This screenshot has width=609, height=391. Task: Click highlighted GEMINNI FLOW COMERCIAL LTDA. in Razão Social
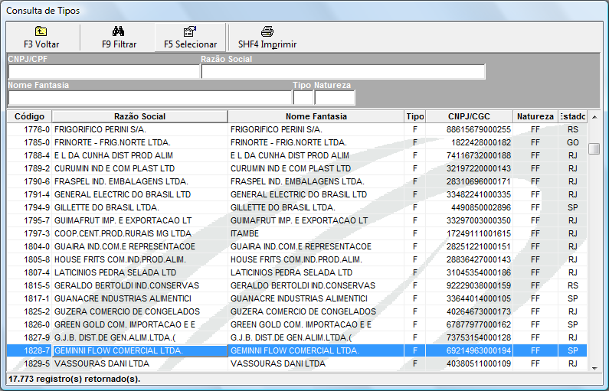pyautogui.click(x=140, y=350)
